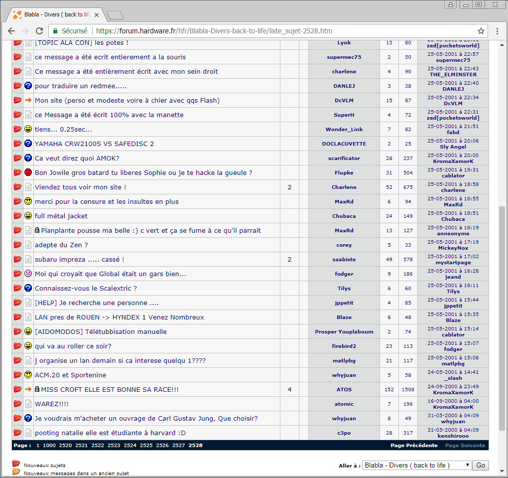The width and height of the screenshot is (508, 478).
Task: Click the browser back arrow
Action: 11,31
